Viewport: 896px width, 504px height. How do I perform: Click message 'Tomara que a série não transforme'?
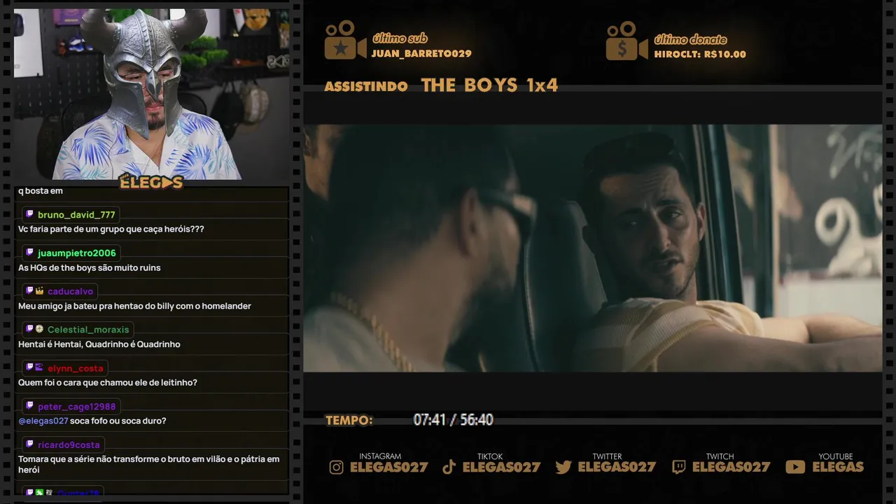click(148, 465)
